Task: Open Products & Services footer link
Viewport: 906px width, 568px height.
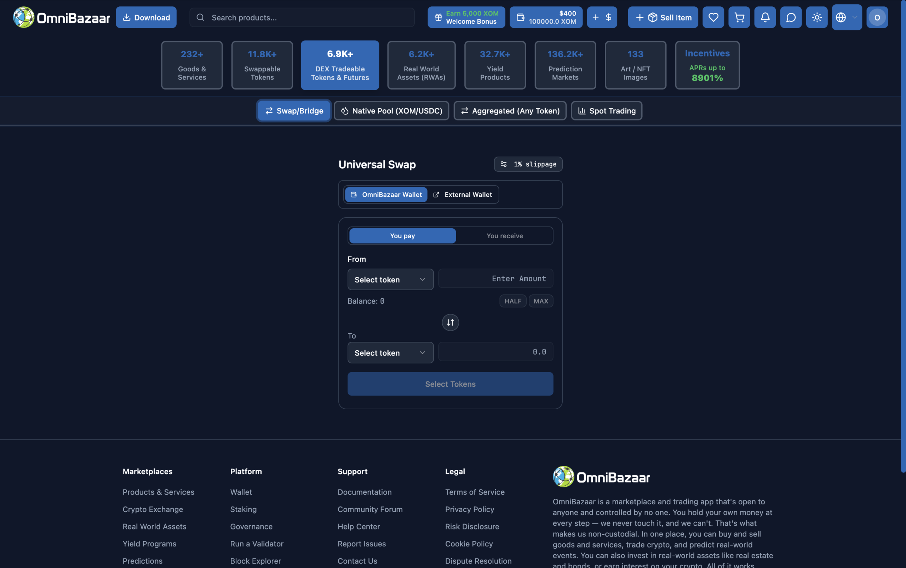Action: coord(158,492)
